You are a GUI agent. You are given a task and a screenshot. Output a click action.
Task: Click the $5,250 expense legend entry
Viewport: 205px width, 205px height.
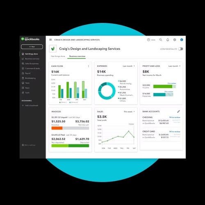pyautogui.click(x=124, y=88)
